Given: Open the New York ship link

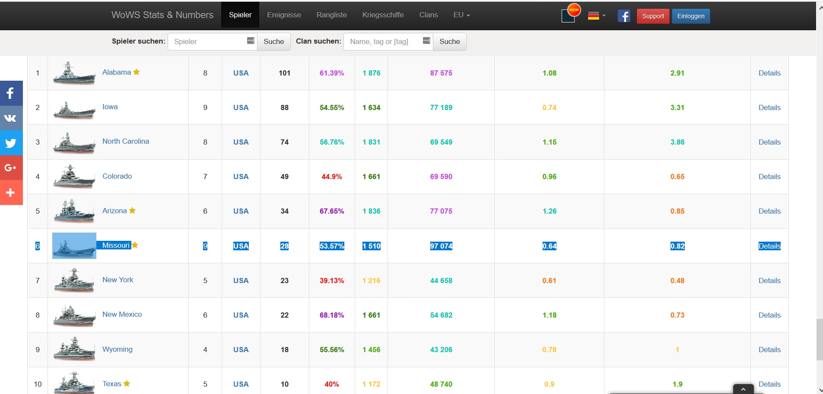Looking at the screenshot, I should pyautogui.click(x=118, y=280).
